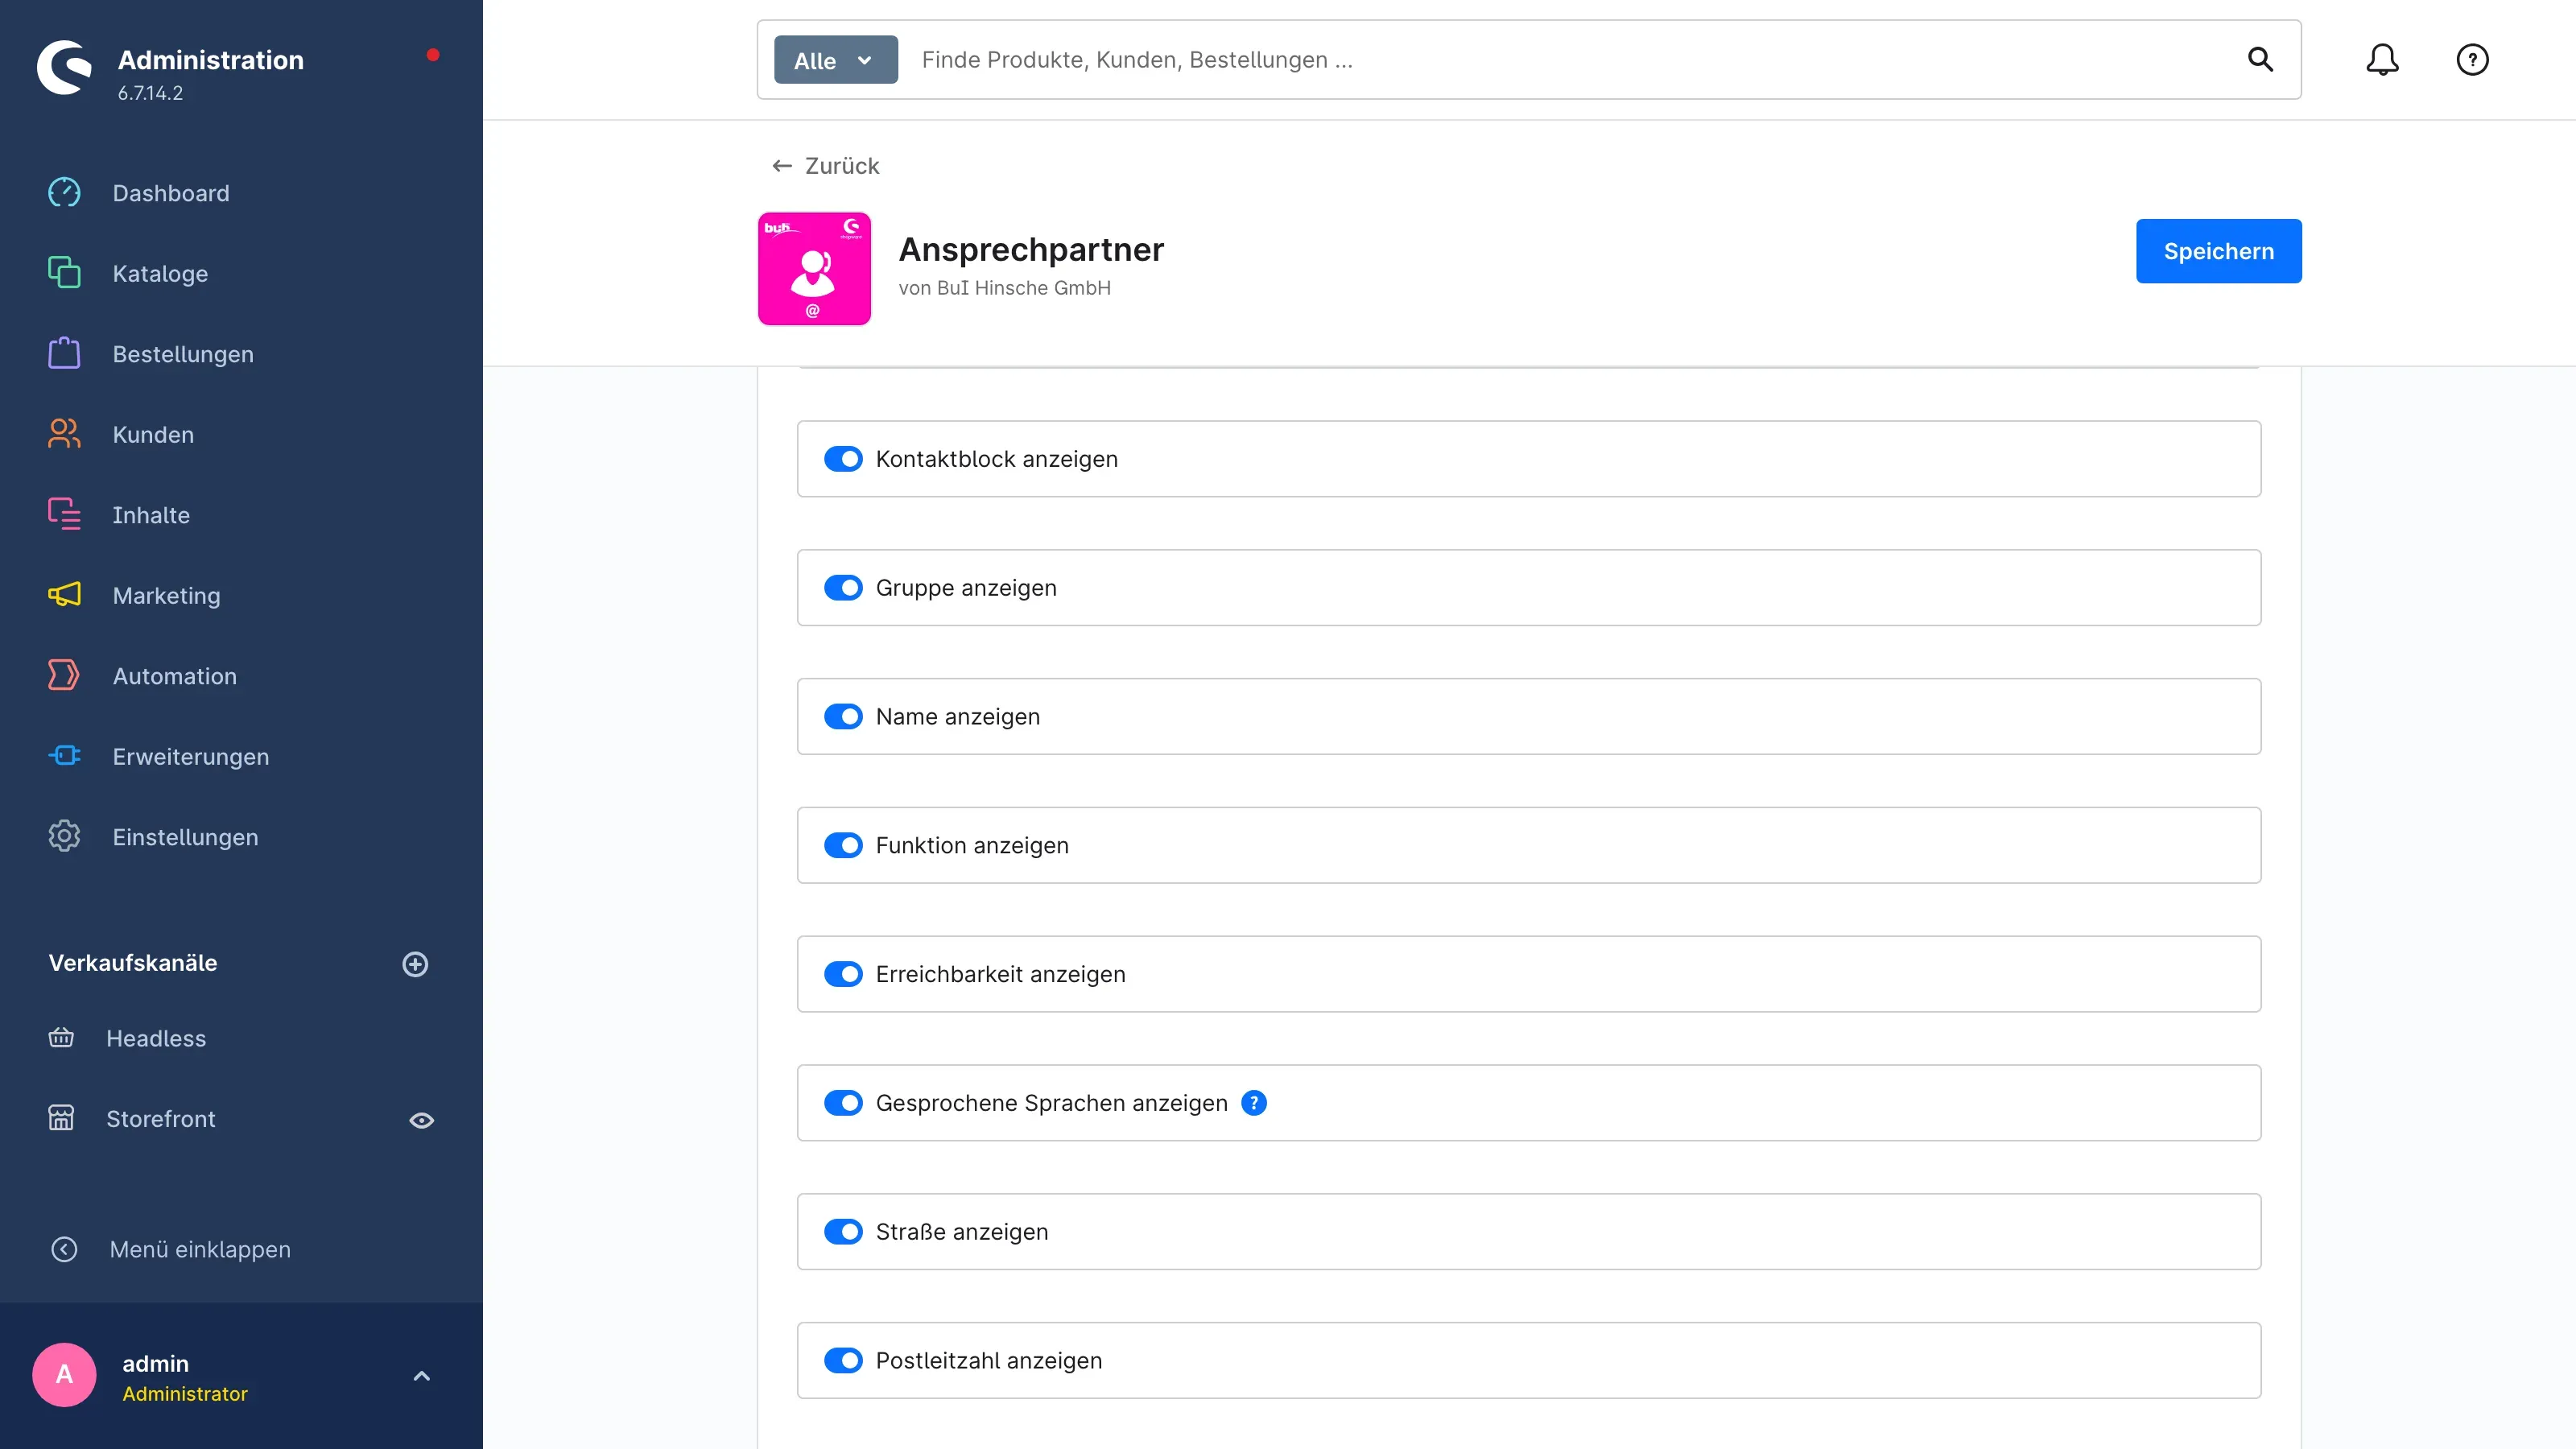Click the Erweiterungen plug icon
The height and width of the screenshot is (1449, 2576).
pos(64,755)
